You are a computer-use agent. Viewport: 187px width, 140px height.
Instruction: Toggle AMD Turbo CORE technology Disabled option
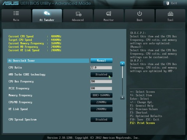tap(101, 75)
